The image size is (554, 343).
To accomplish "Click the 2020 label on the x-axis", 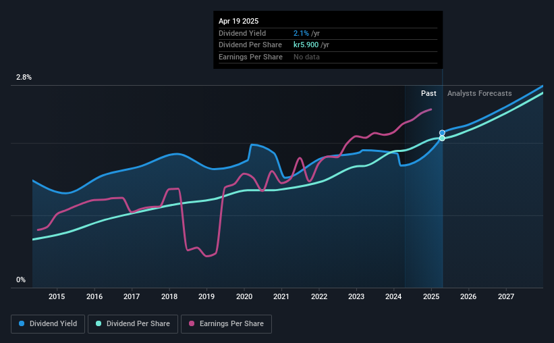I will coord(244,296).
